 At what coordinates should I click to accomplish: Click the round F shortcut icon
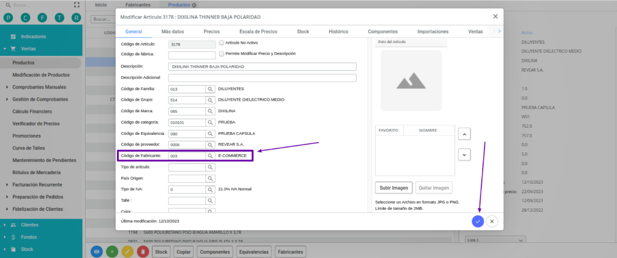[42, 18]
